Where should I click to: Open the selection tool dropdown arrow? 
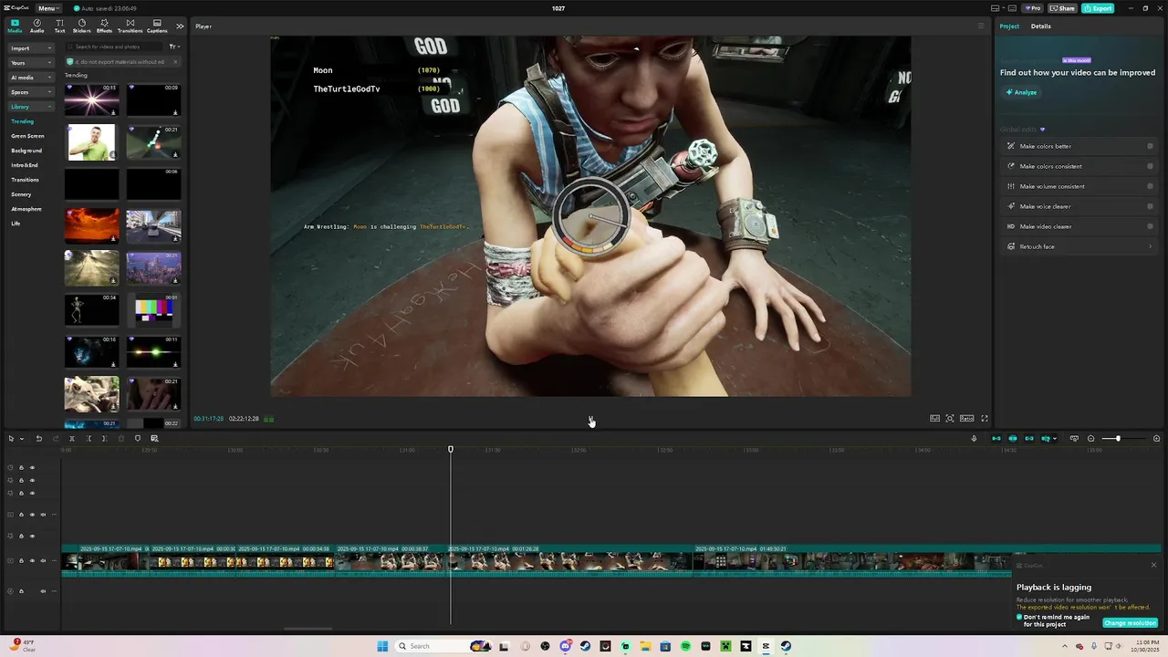(x=22, y=438)
